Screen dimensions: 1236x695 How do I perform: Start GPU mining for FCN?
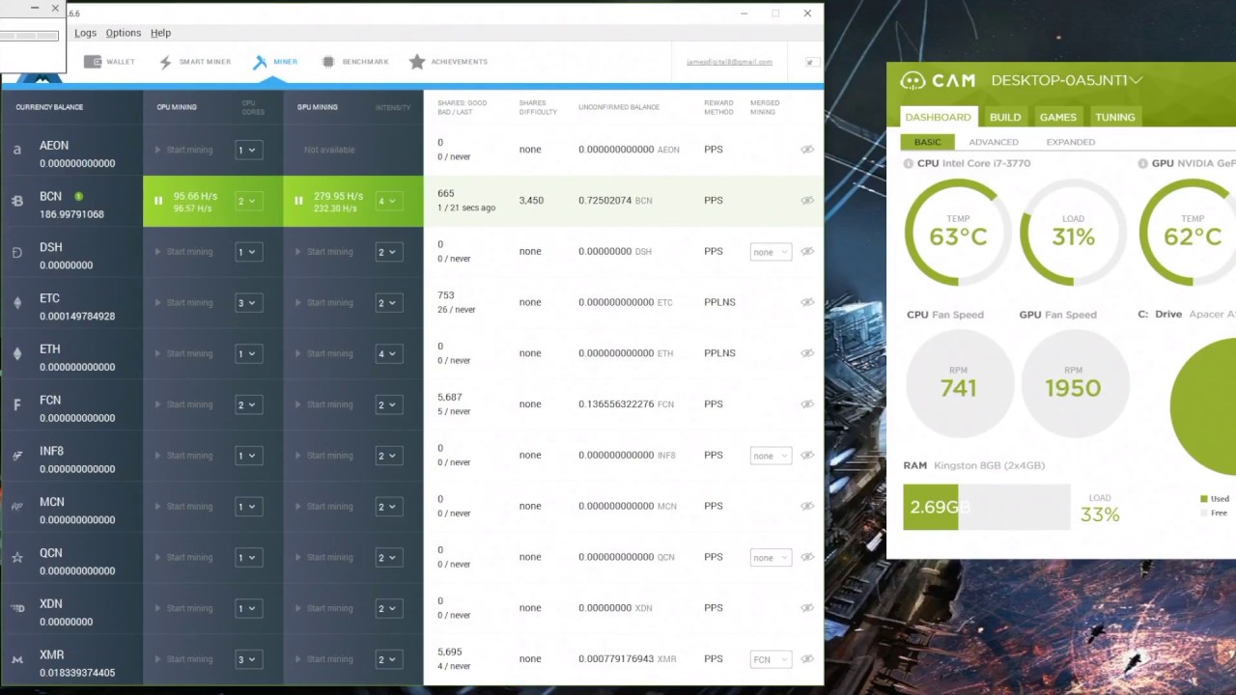[x=323, y=405]
